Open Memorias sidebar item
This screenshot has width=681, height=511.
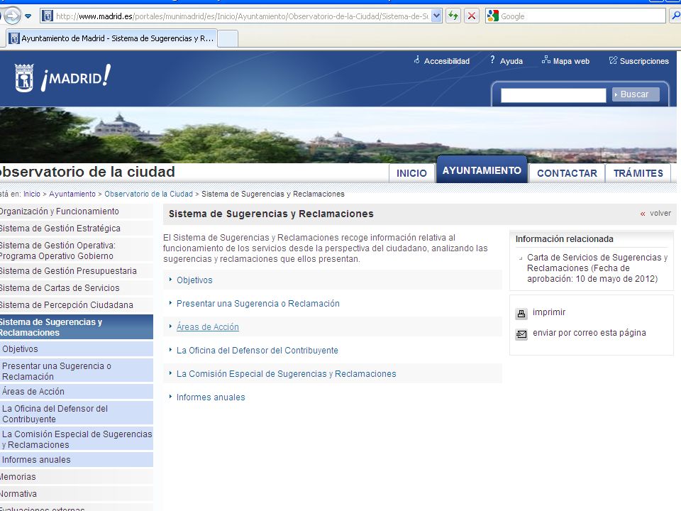click(x=76, y=477)
